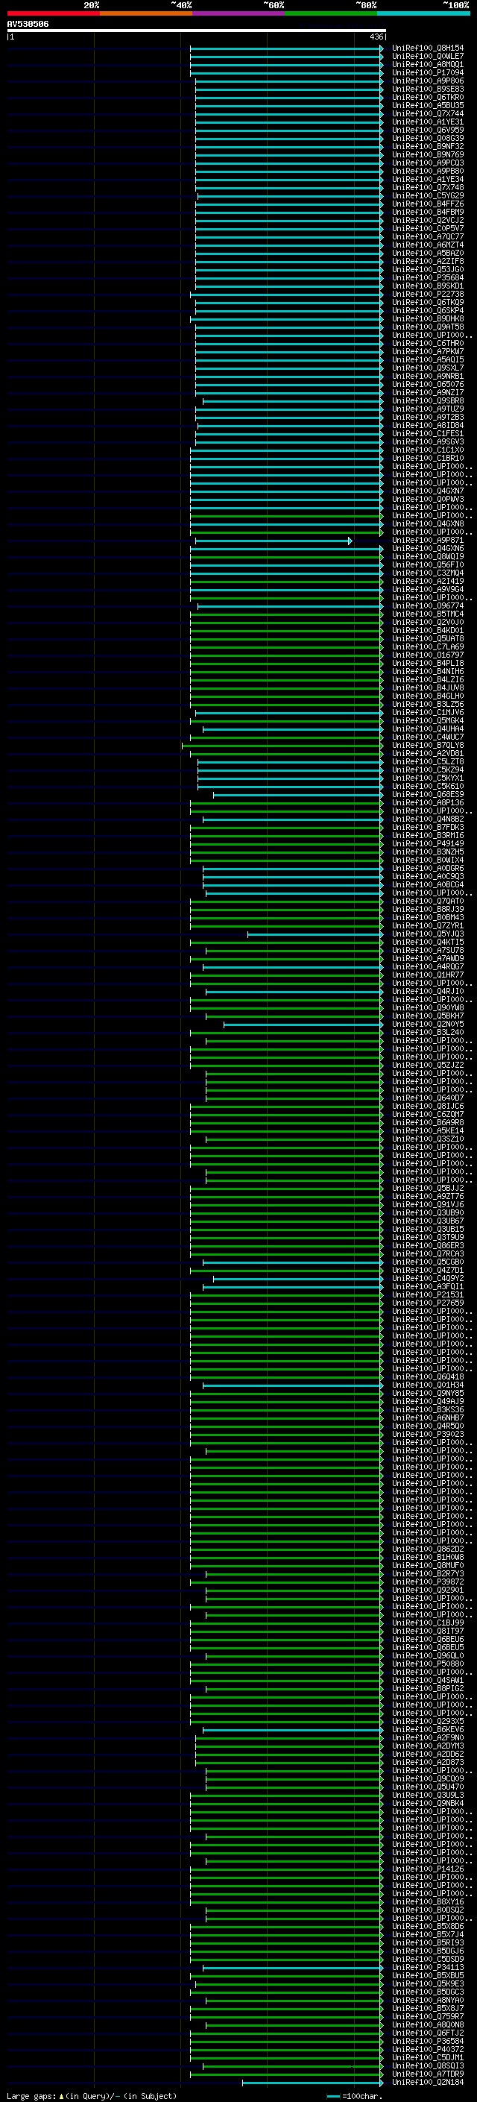Select the UniRef100_Q6V959 label

point(428,130)
